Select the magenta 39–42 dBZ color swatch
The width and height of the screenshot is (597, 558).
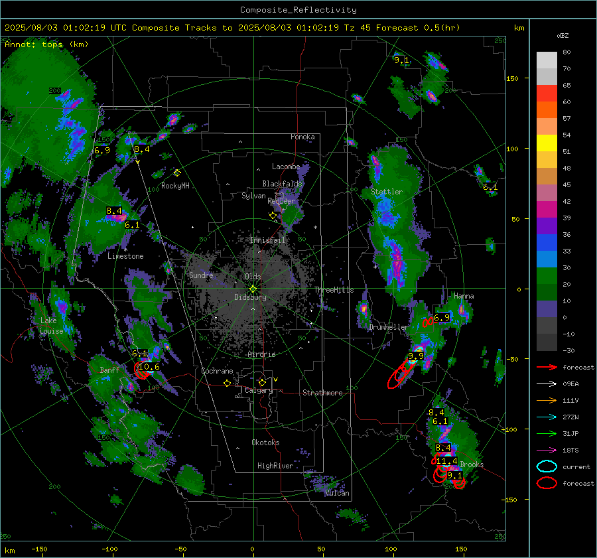547,210
